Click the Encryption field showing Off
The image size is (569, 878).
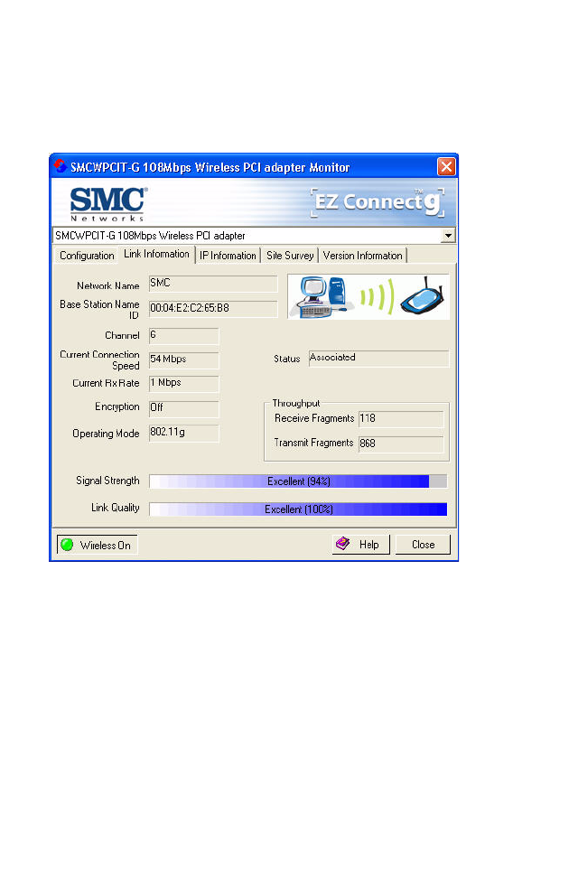[x=183, y=408]
